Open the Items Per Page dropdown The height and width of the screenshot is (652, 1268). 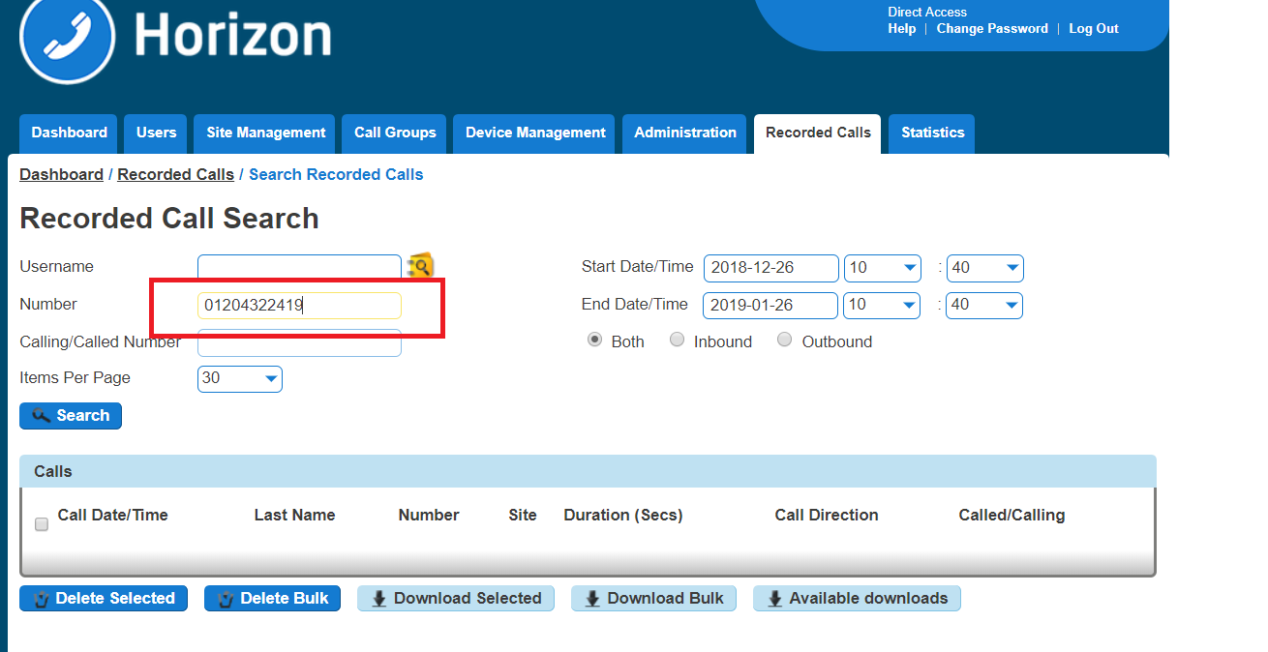pyautogui.click(x=240, y=378)
